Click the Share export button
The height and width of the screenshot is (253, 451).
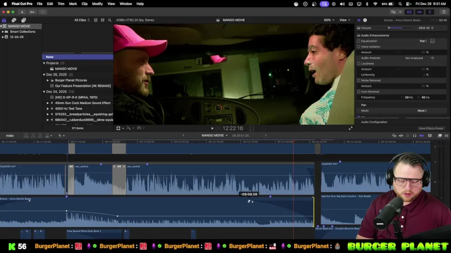coord(444,12)
